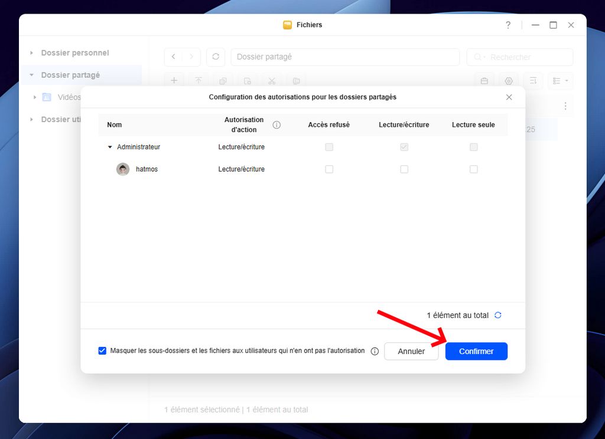Click the cut scissors toolbar icon
605x439 pixels.
[271, 81]
